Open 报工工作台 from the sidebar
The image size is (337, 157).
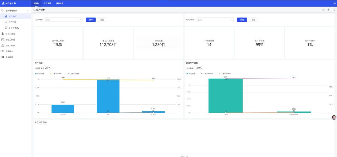point(16,34)
